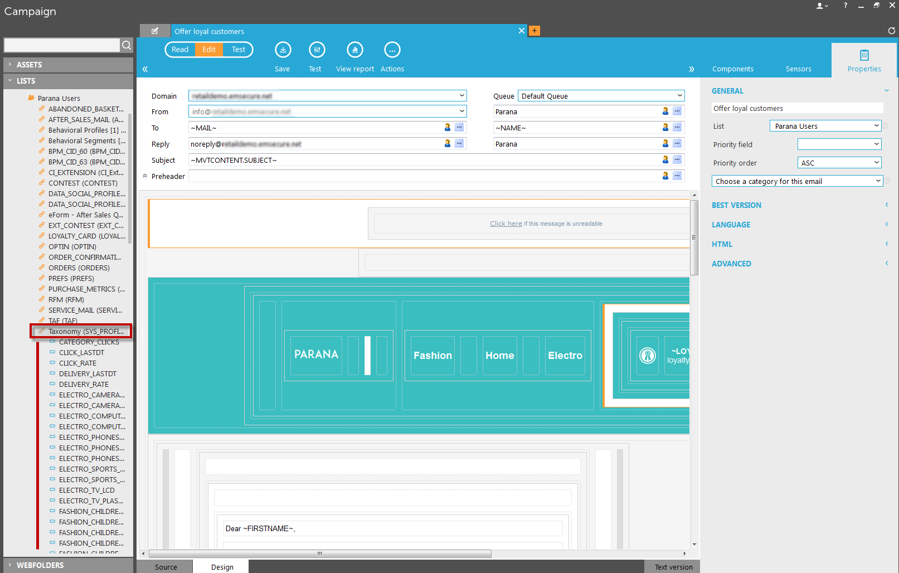Screen dimensions: 899x573
Task: Add new tab with orange plus
Action: (x=534, y=31)
